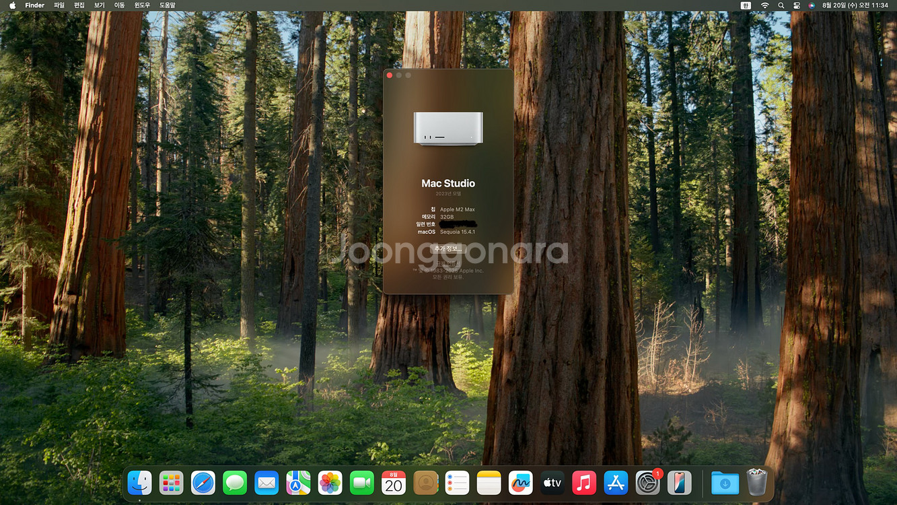Viewport: 897px width, 505px height.
Task: Start FaceTime from the Dock
Action: (362, 483)
